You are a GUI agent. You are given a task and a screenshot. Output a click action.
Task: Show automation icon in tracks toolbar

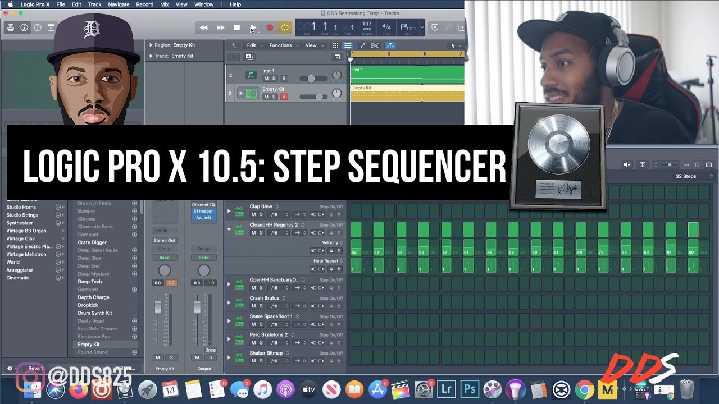point(363,45)
